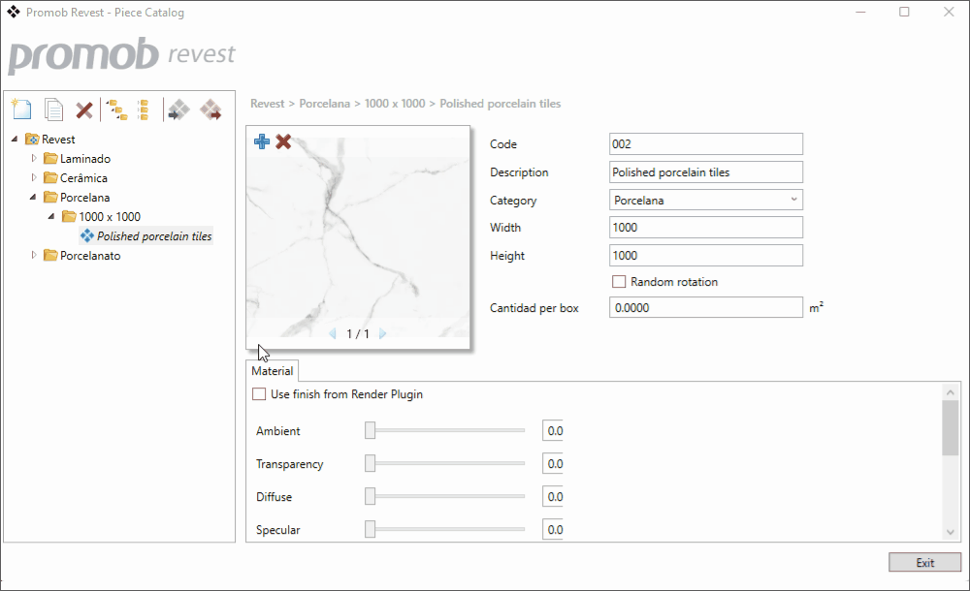Viewport: 970px width, 591px height.
Task: Enable the Random rotation checkbox
Action: click(x=619, y=282)
